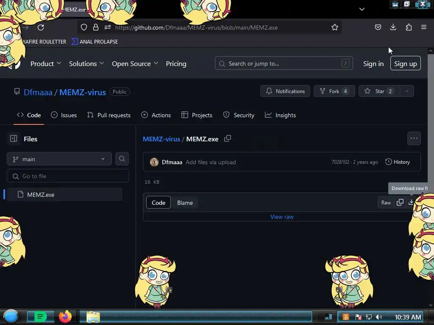Image resolution: width=434 pixels, height=325 pixels.
Task: Click the Firefox taskbar icon
Action: click(x=65, y=317)
